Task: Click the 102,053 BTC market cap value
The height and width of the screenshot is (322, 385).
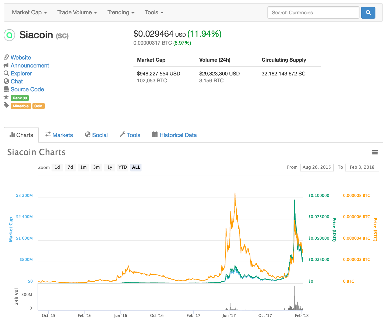Action: point(152,80)
